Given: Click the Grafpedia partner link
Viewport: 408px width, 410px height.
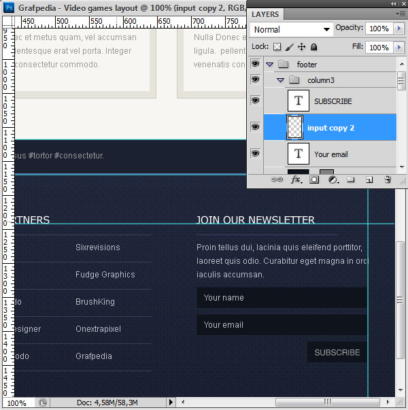Looking at the screenshot, I should (x=94, y=356).
